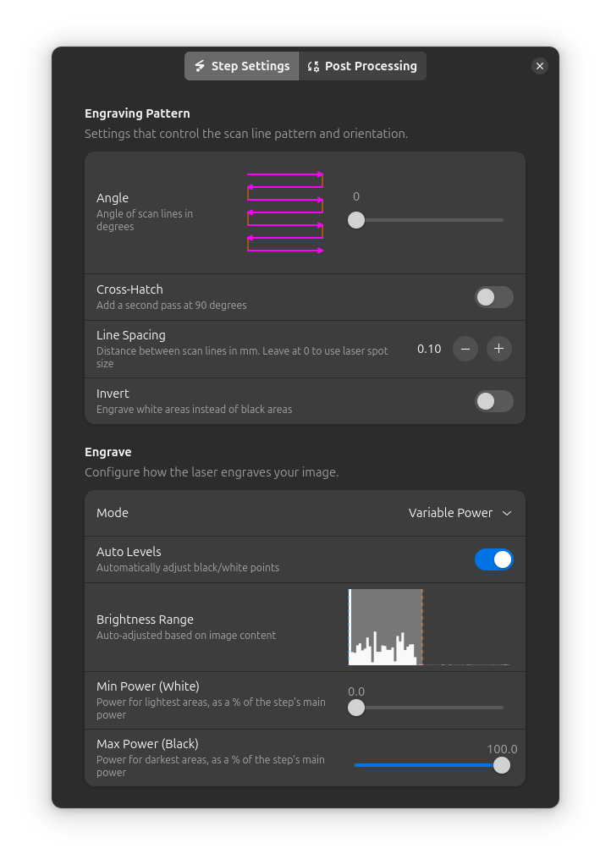Image resolution: width=611 pixels, height=865 pixels.
Task: Select Variable Power from the Mode selector
Action: tap(450, 513)
